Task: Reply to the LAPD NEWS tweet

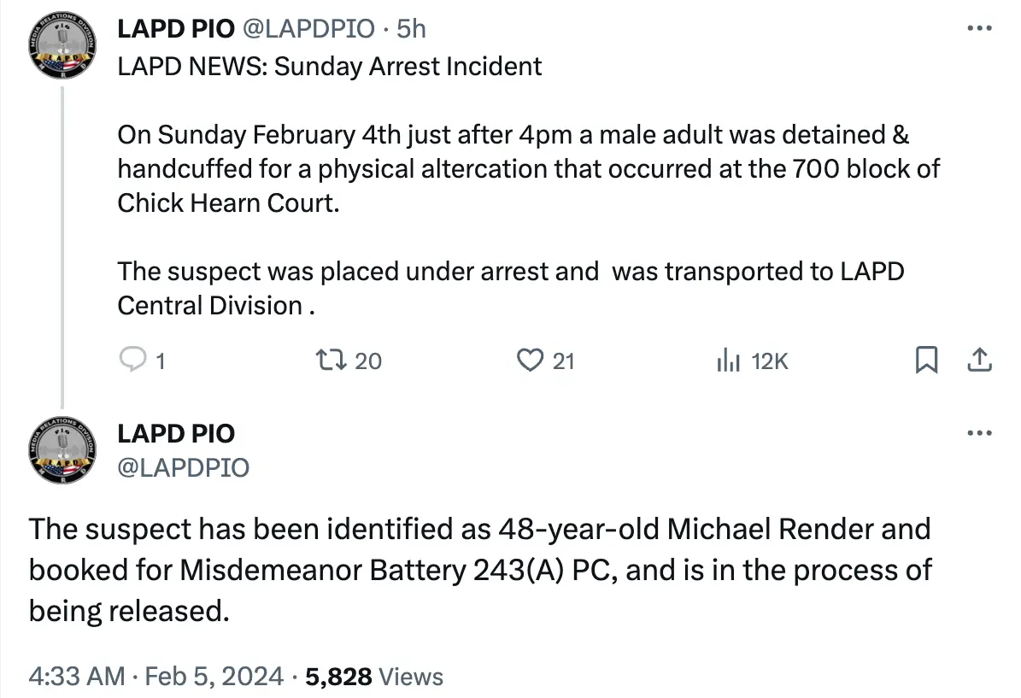Action: 135,361
